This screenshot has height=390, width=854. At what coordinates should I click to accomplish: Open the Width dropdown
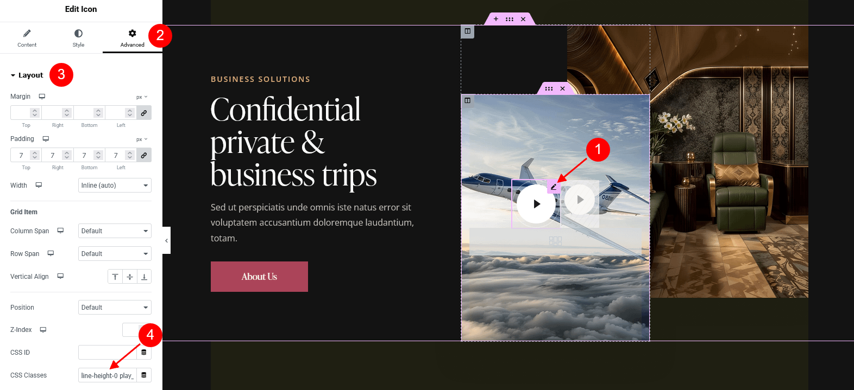(x=115, y=186)
